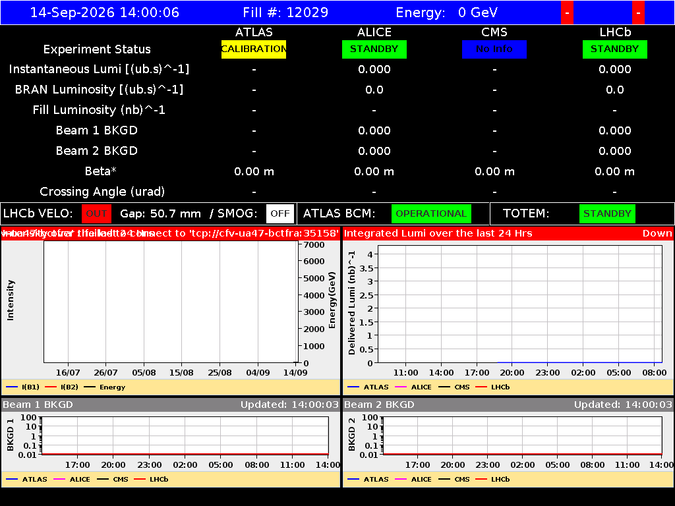Select the ATLAS column header

pos(254,32)
